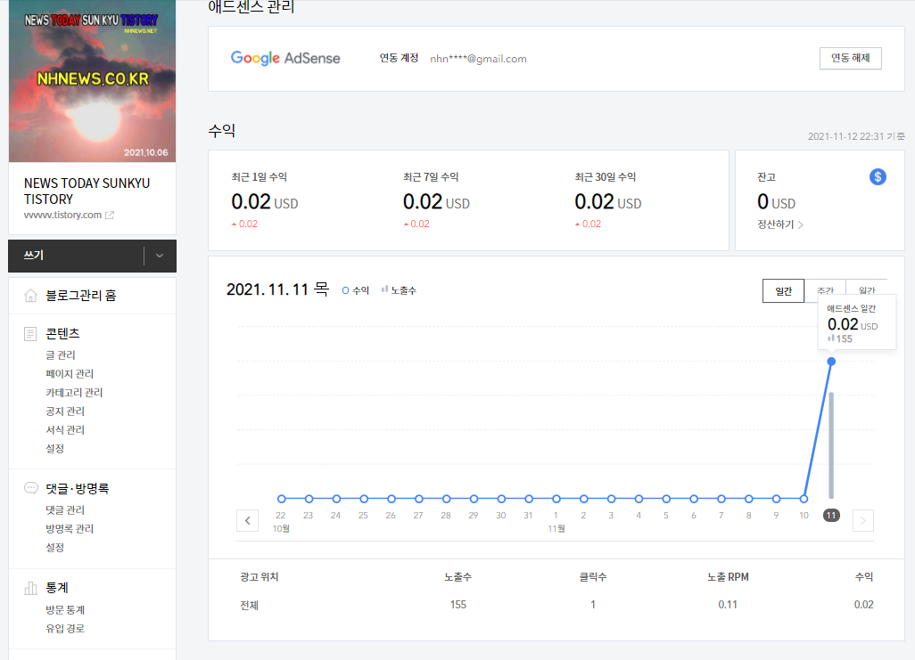Screen dimensions: 915x660
Task: Click the 콘텐츠 section heading
Action: tap(62, 333)
